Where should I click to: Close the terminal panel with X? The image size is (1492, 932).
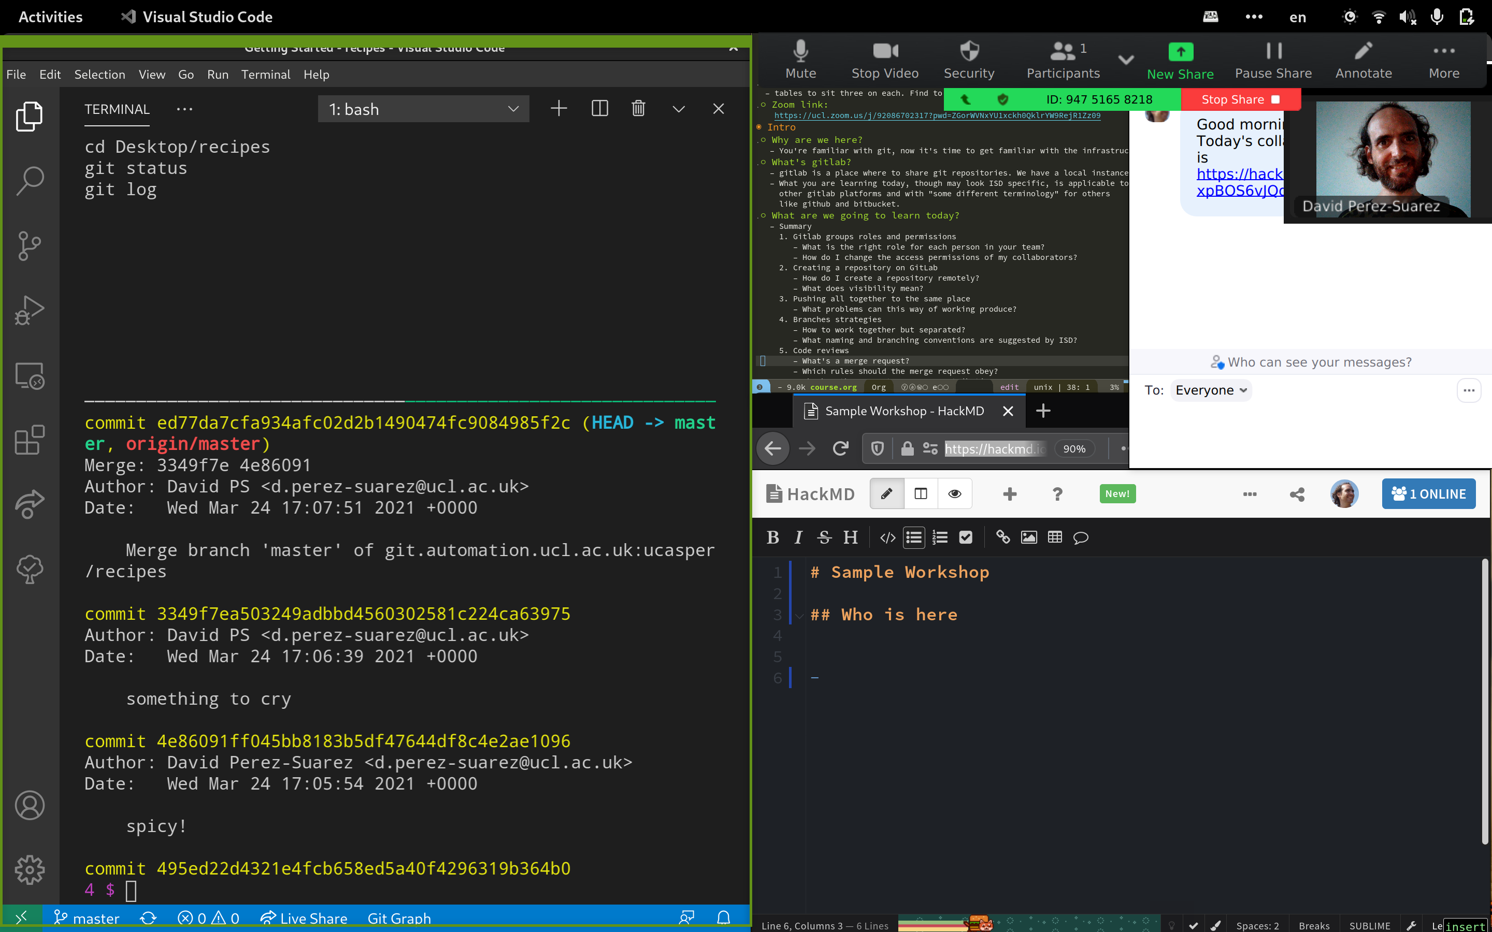pyautogui.click(x=718, y=109)
